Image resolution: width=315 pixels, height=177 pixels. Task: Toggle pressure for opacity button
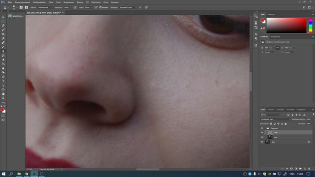tap(75, 7)
